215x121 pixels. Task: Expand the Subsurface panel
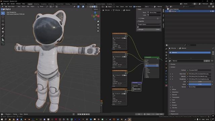click(175, 92)
